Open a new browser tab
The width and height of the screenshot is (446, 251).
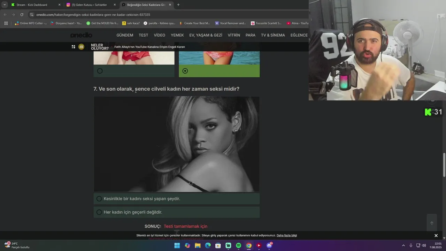coord(178,5)
